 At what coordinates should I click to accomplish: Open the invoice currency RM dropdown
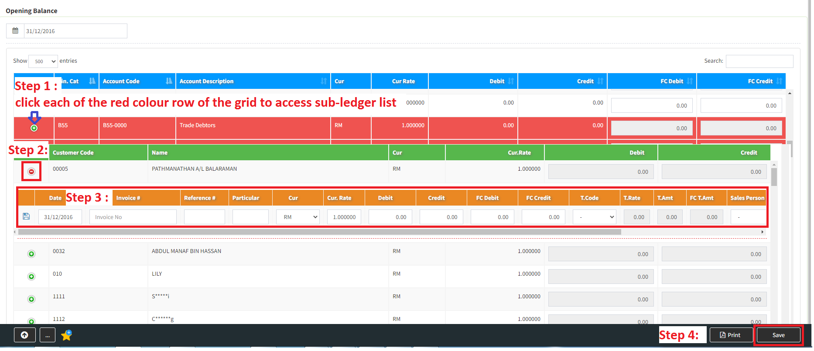pos(298,217)
